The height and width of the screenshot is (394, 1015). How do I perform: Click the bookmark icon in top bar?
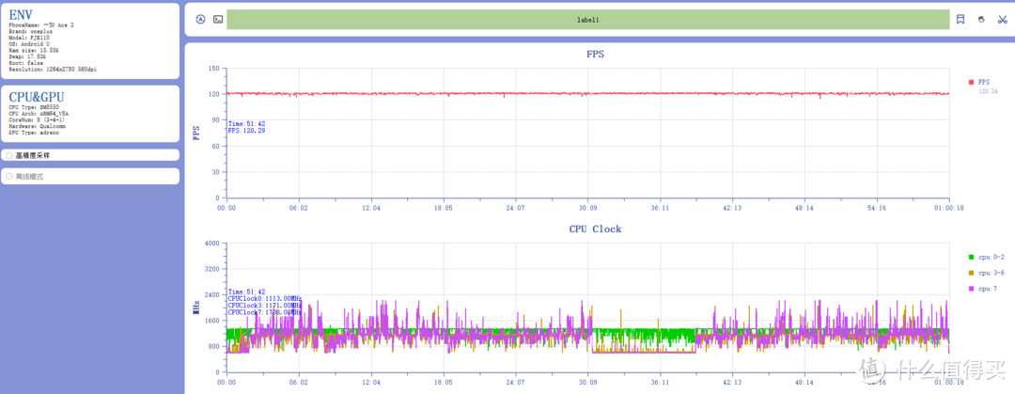960,20
